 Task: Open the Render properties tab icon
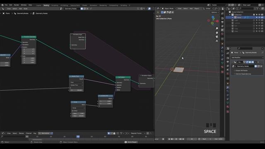(228, 58)
